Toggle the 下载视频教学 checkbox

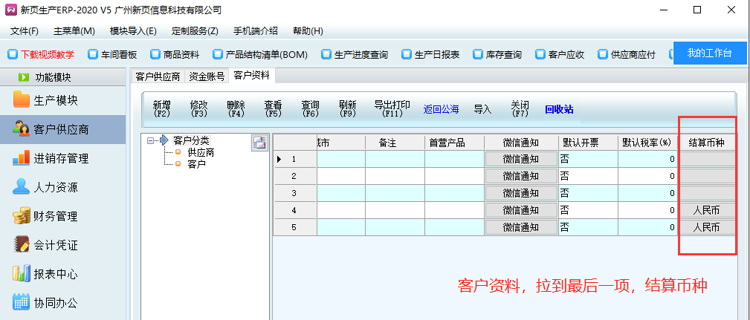pos(12,54)
